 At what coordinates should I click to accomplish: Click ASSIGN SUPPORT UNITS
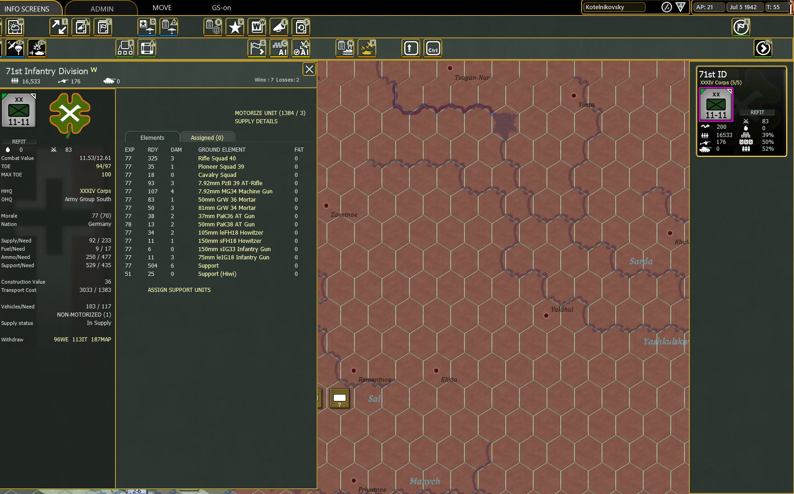tap(179, 290)
